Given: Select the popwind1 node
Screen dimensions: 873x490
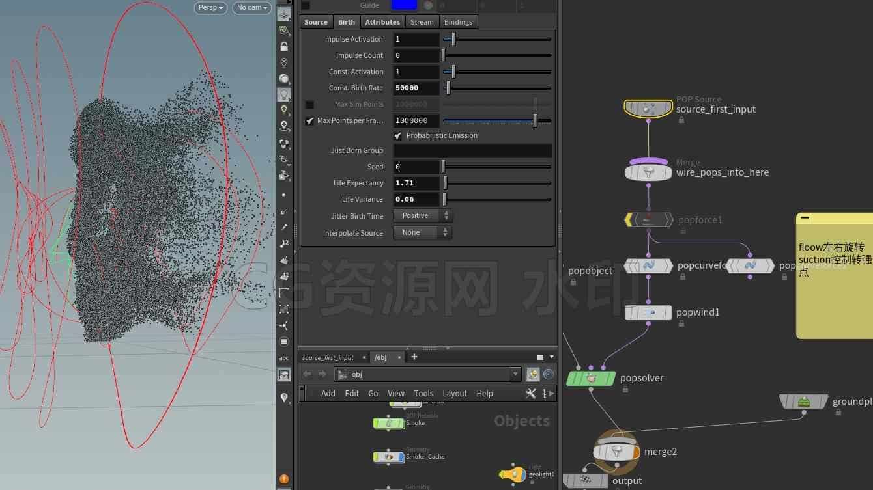Looking at the screenshot, I should click(x=648, y=312).
